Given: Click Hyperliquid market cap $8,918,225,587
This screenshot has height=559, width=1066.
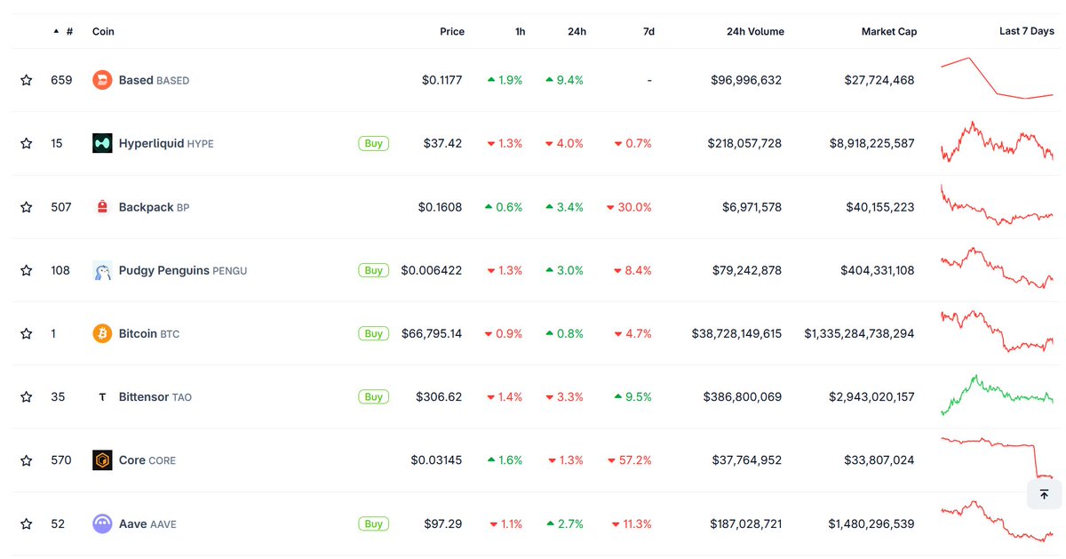Looking at the screenshot, I should point(872,143).
